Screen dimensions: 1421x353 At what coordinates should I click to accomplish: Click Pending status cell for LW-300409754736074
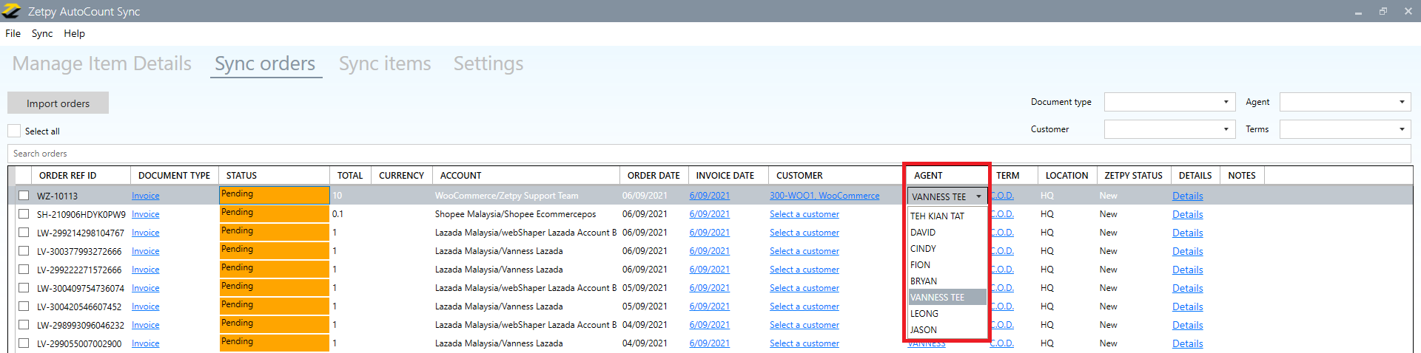[x=274, y=288]
